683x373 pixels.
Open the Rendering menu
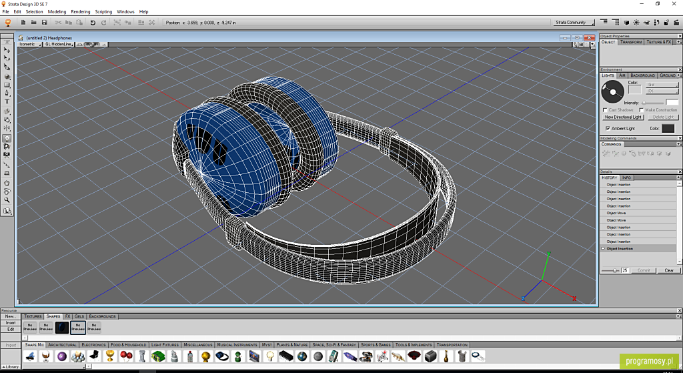[81, 12]
